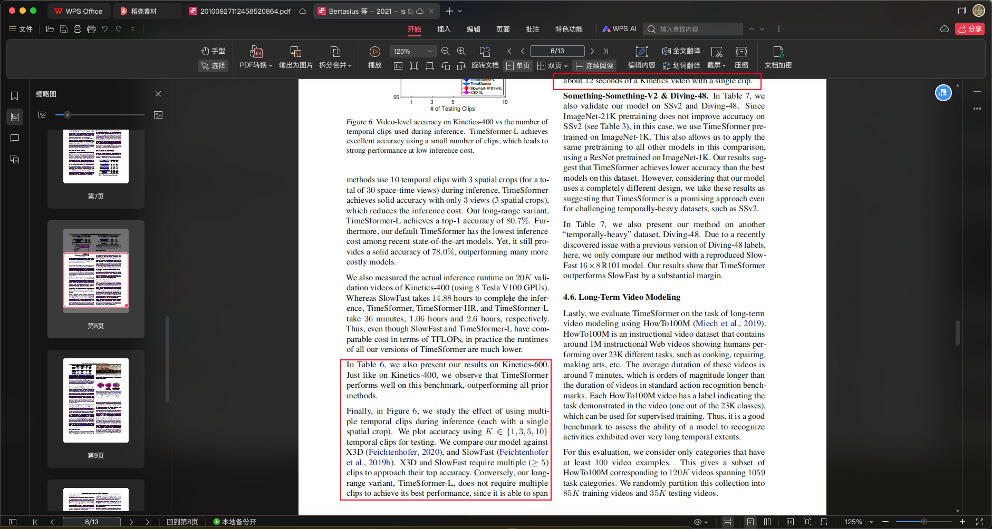992x529 pixels.
Task: Select the Hand tool (手型)
Action: pyautogui.click(x=213, y=51)
